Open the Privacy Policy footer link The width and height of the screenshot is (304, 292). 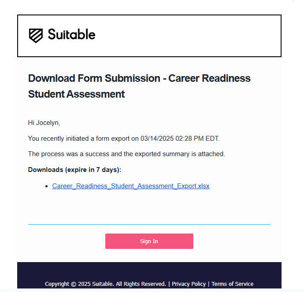coord(189,284)
